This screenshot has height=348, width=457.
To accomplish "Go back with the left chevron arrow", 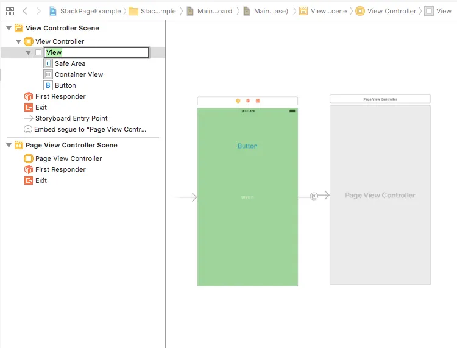I will pyautogui.click(x=25, y=11).
